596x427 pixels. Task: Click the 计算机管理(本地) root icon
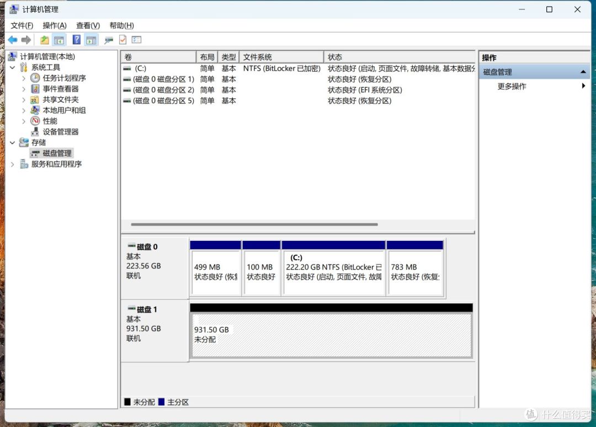13,57
